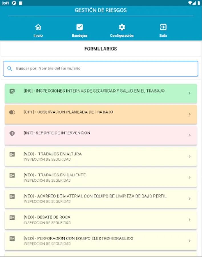Open Configuración gear icon
This screenshot has width=202, height=257.
pos(122,27)
